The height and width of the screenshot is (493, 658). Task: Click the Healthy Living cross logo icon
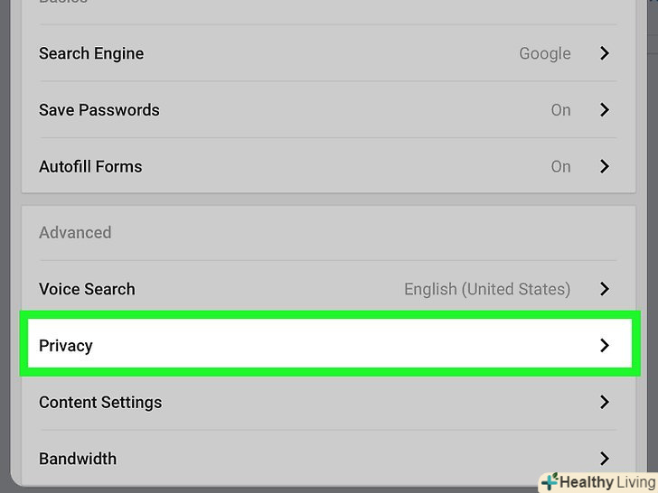click(x=549, y=481)
